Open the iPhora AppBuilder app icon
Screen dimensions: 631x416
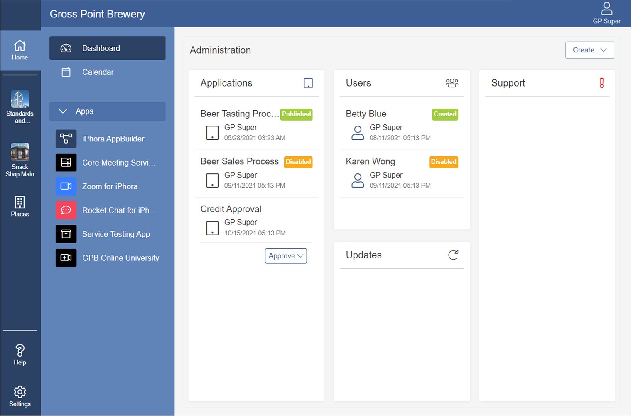click(66, 139)
